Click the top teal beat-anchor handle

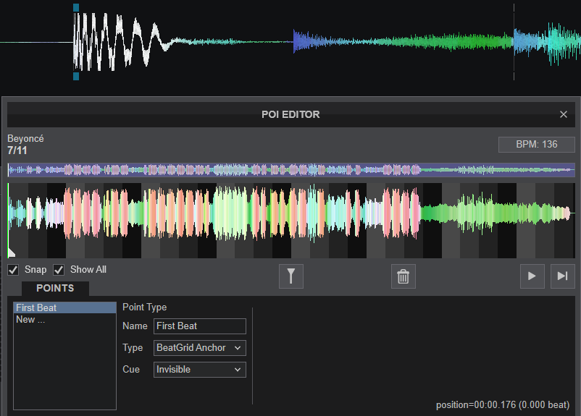pos(76,8)
